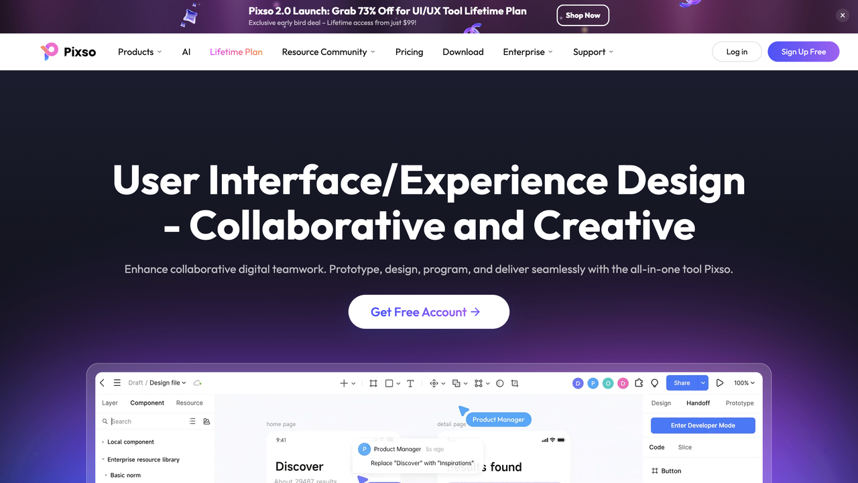Open the puzzle-piece plugins icon

tap(639, 383)
